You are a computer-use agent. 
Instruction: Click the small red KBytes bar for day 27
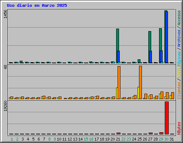(x=150, y=134)
